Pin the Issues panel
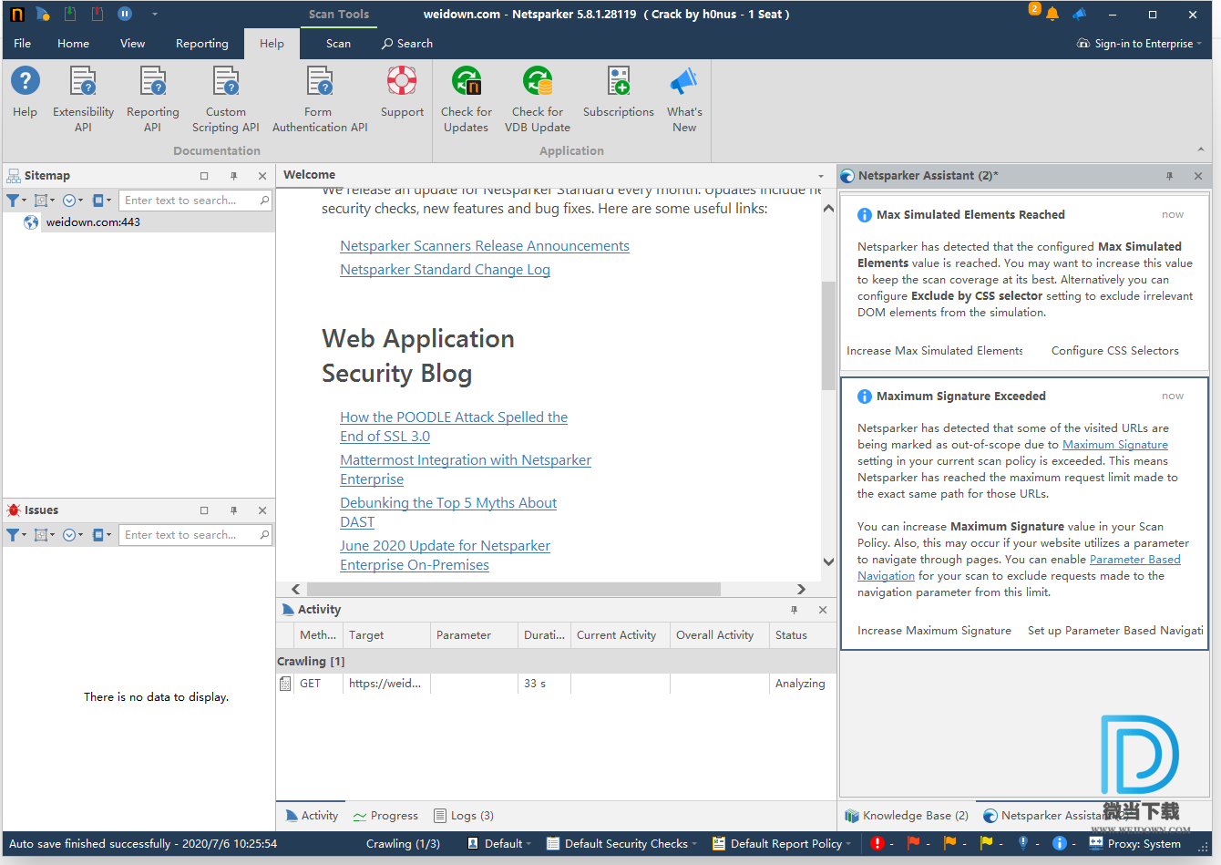1221x865 pixels. (x=233, y=510)
